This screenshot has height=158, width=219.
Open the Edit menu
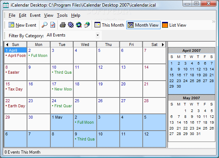pos(23,15)
